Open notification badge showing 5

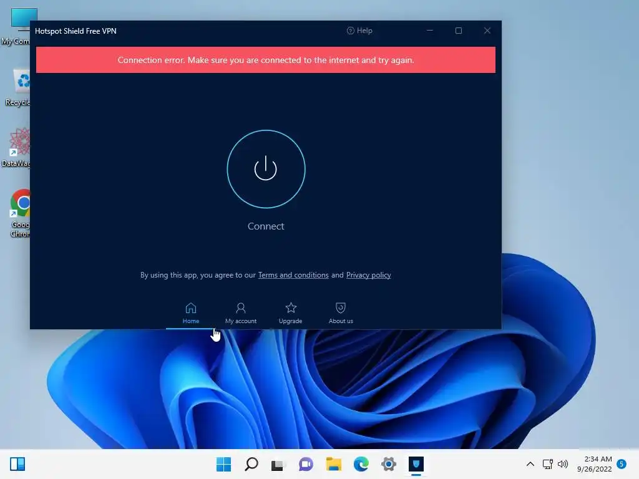point(622,464)
